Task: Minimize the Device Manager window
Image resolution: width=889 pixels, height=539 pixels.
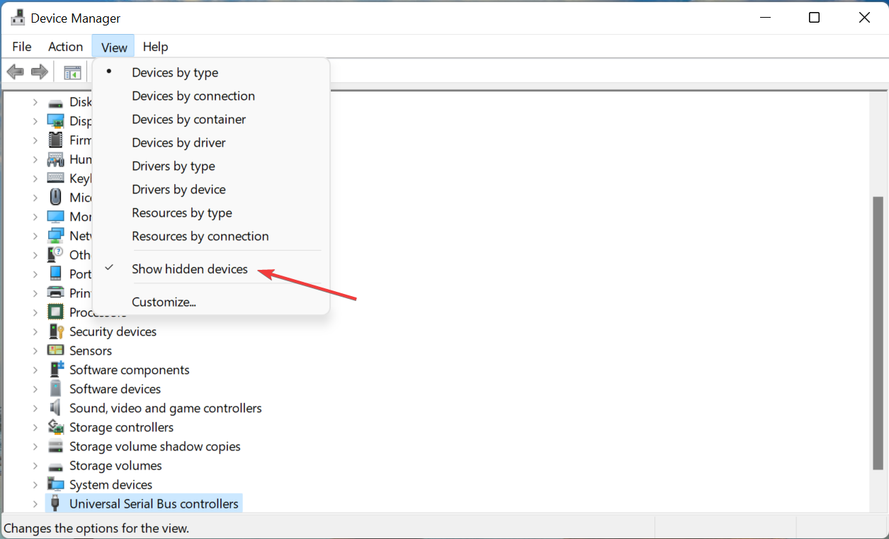Action: tap(764, 18)
